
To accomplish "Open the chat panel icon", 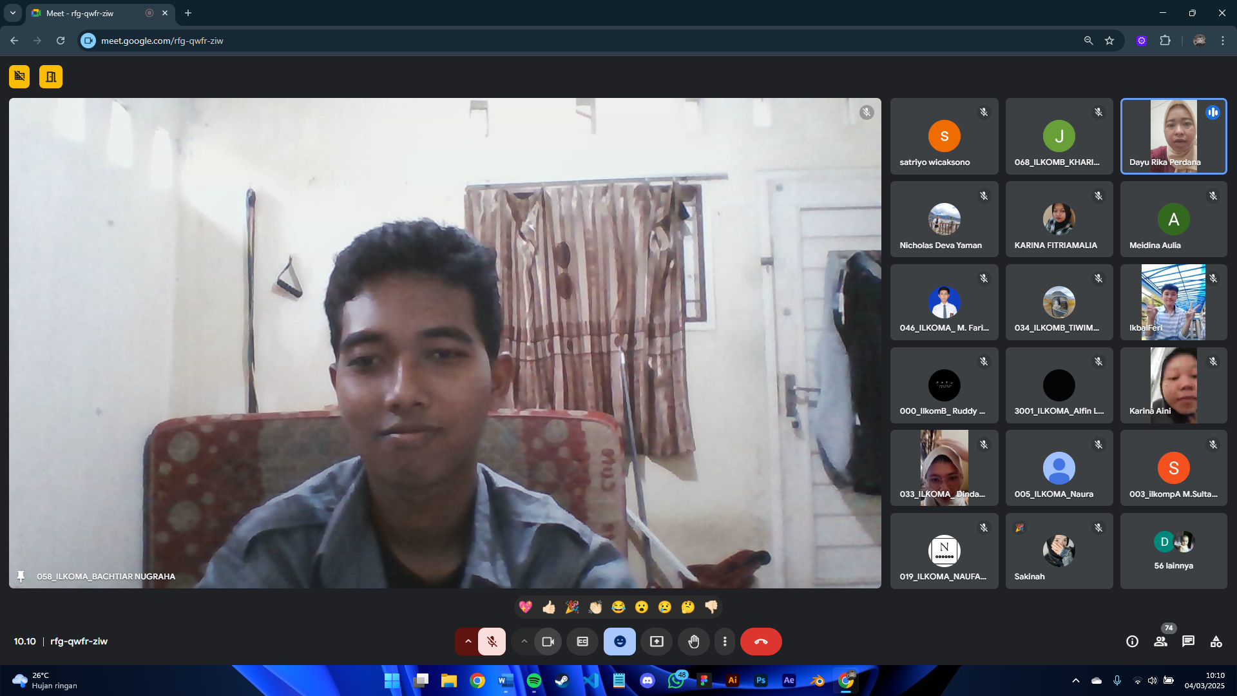I will point(1188,641).
